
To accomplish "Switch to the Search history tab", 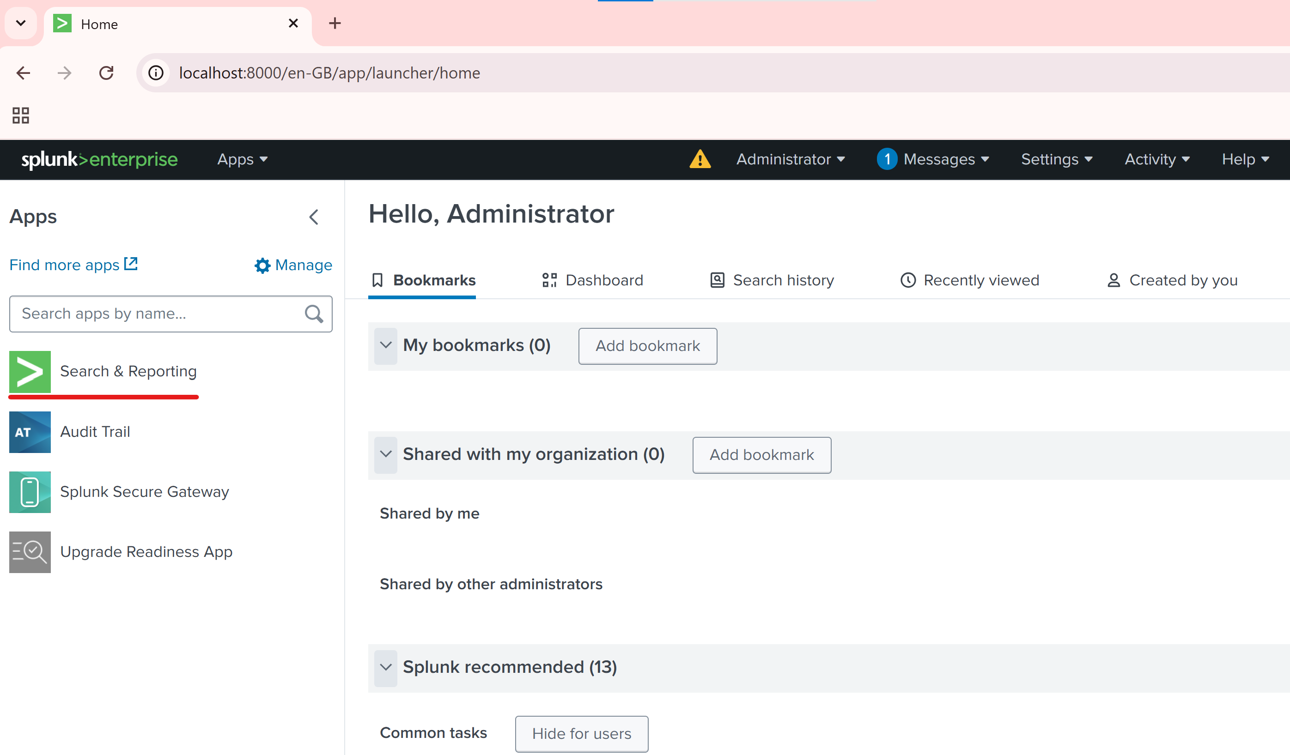I will 772,280.
